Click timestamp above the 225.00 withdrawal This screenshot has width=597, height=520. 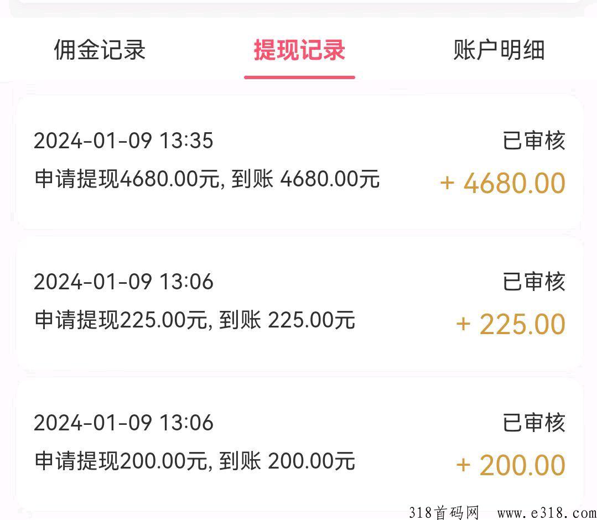123,282
